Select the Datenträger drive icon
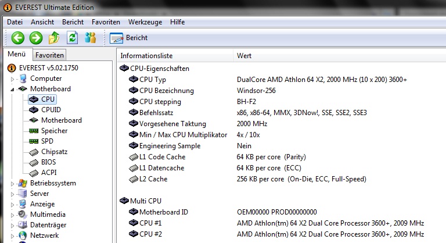The height and width of the screenshot is (243, 446). tap(23, 225)
